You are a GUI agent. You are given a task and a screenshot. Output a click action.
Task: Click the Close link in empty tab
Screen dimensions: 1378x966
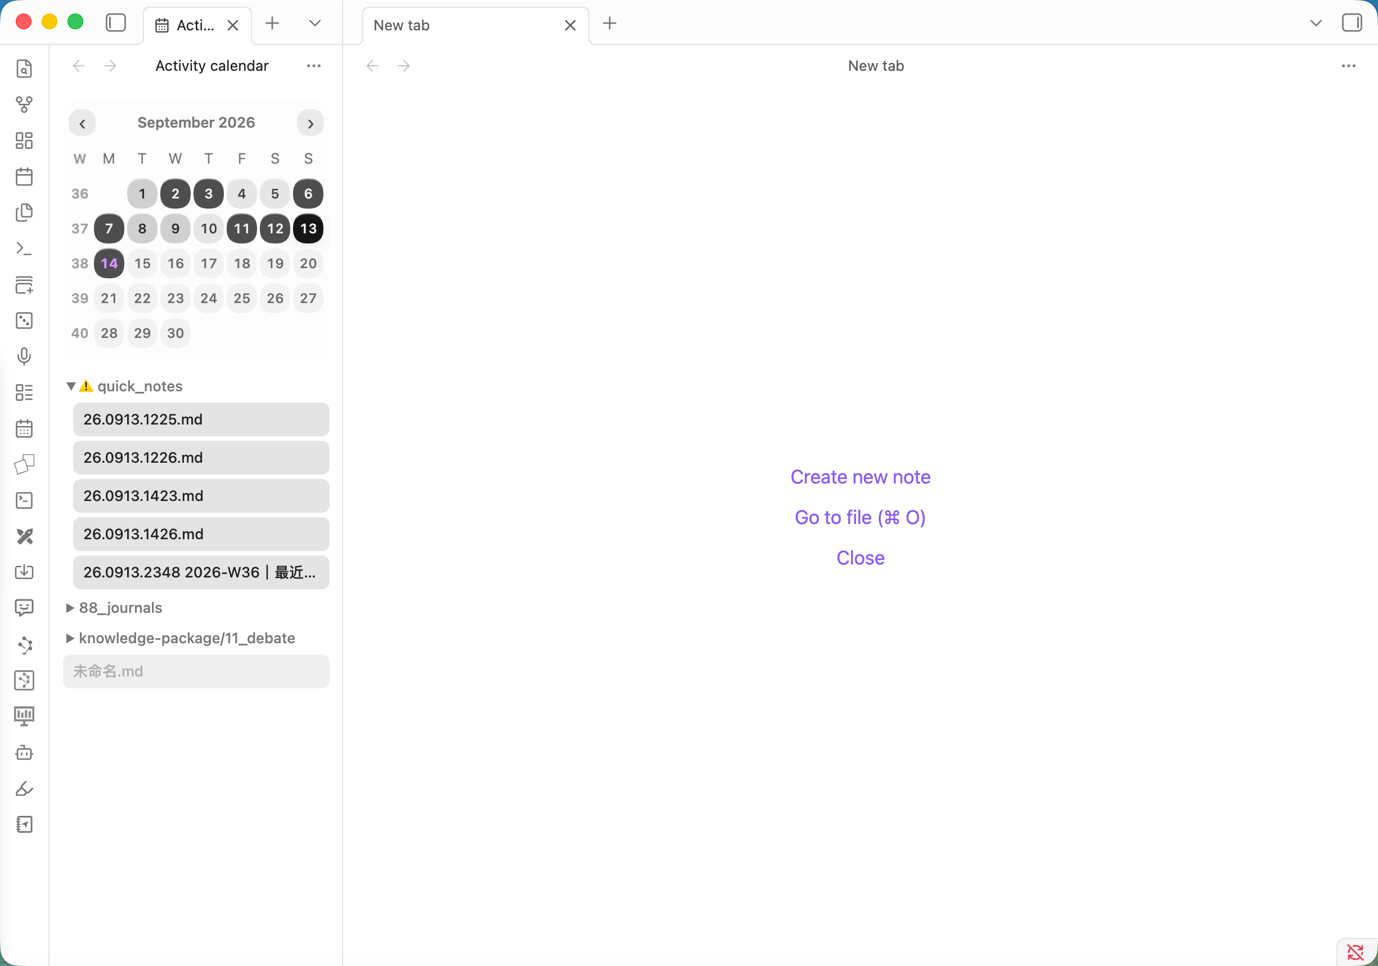click(x=860, y=558)
